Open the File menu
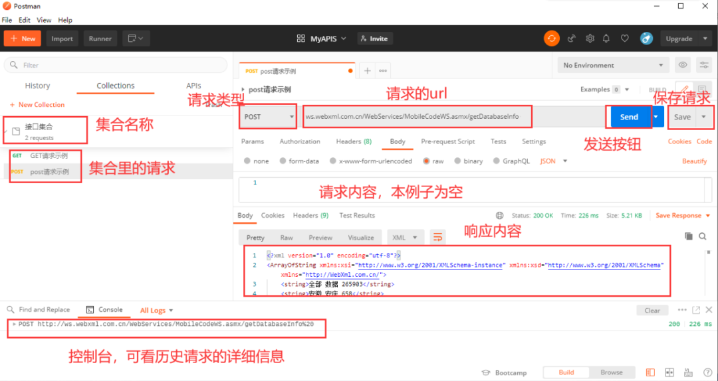 pos(7,20)
